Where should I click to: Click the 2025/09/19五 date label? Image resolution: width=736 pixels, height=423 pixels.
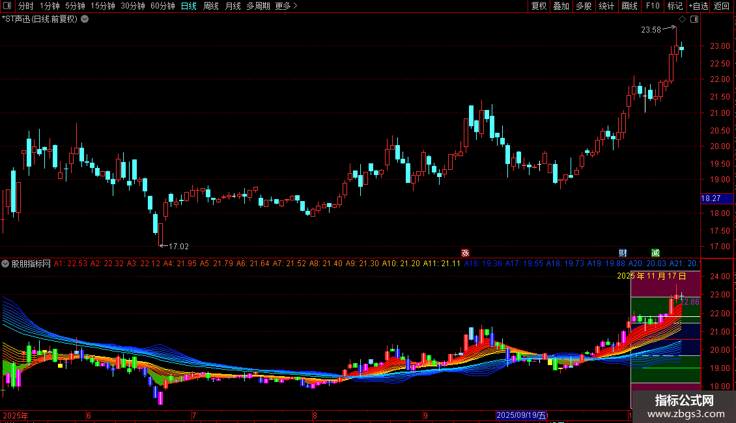point(522,415)
